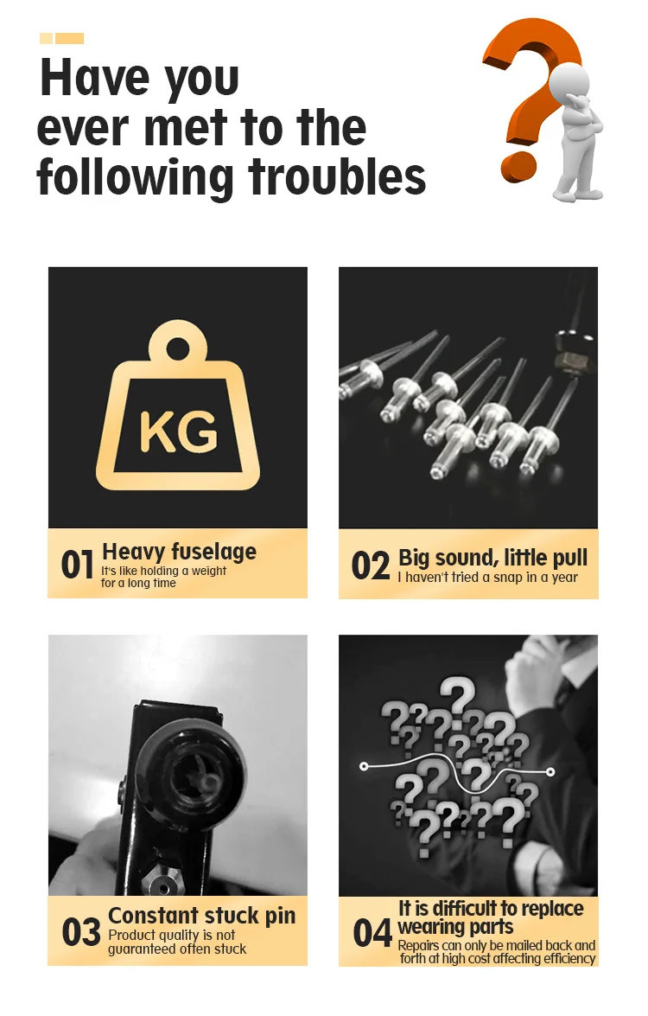Click the orange question mark graphic
Image resolution: width=648 pixels, height=1016 pixels.
528,97
